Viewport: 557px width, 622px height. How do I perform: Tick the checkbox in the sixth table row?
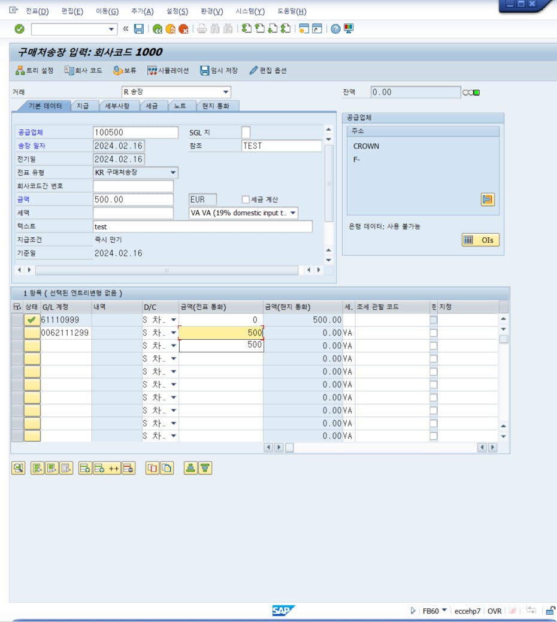pos(433,384)
